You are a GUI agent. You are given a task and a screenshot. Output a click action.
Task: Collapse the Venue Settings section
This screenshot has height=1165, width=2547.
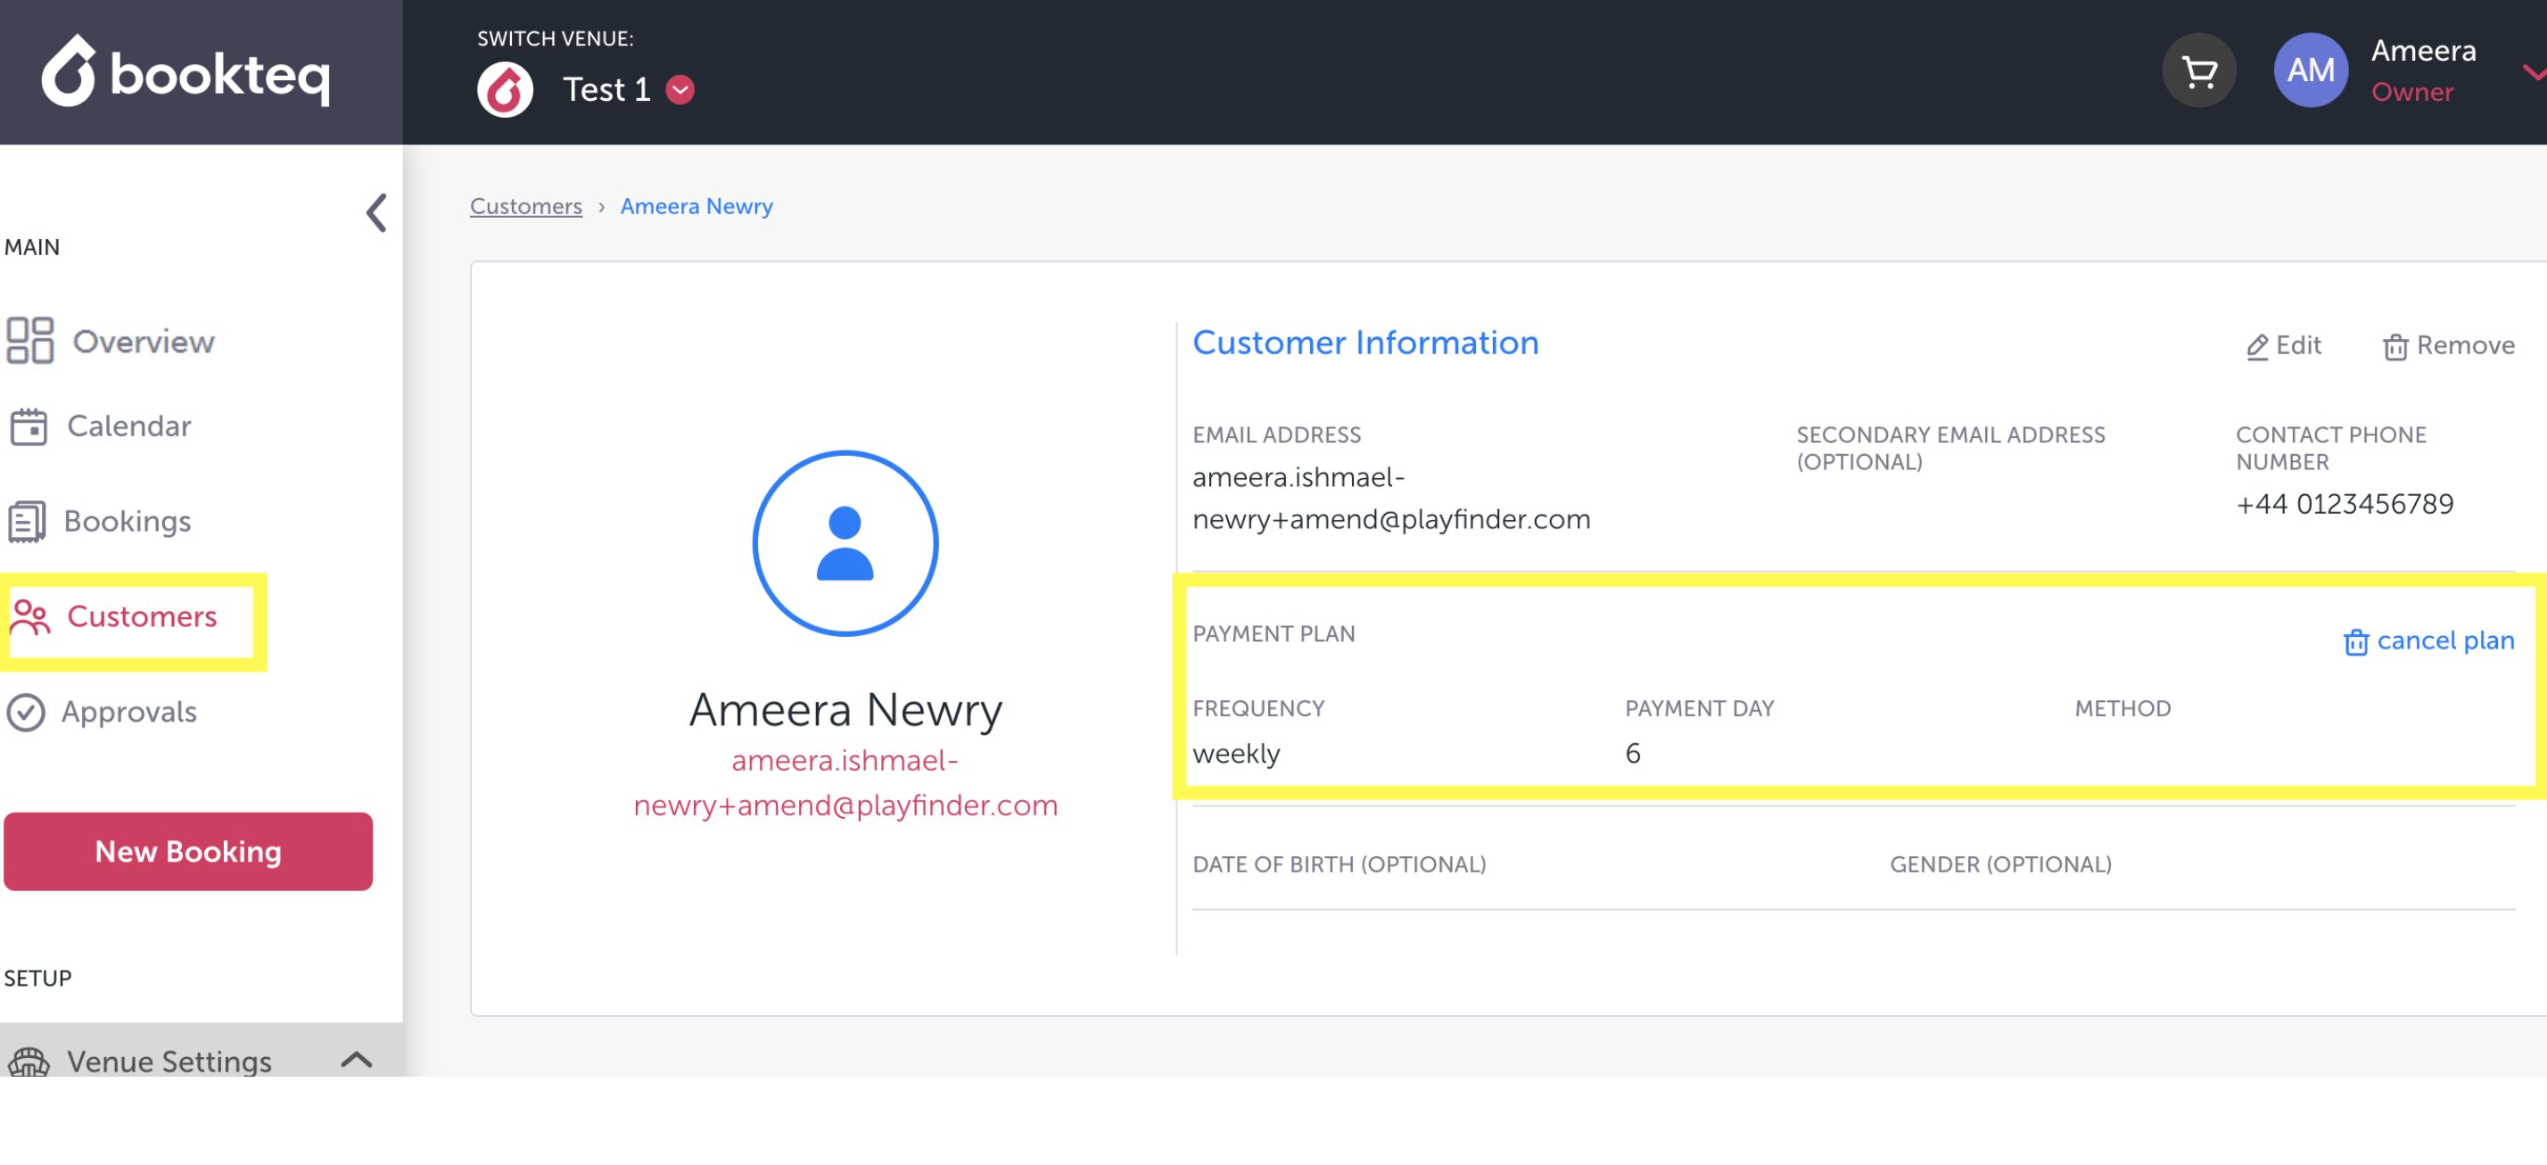356,1059
